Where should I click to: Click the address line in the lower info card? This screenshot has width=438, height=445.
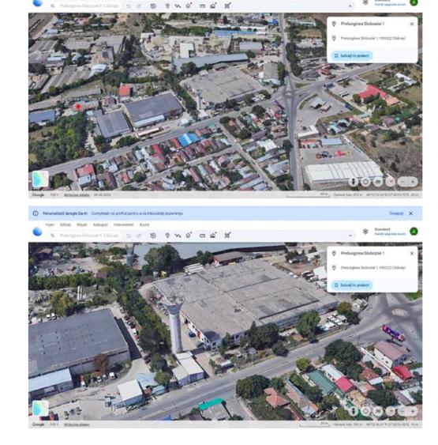372,268
